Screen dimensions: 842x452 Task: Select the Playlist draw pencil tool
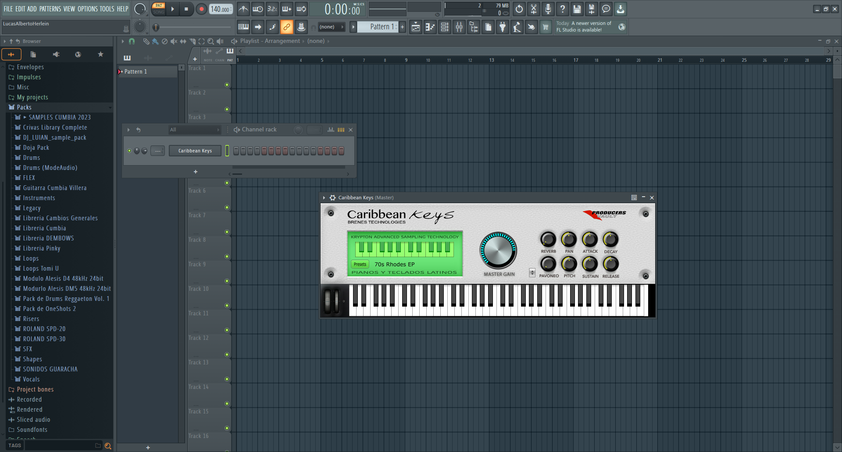146,41
